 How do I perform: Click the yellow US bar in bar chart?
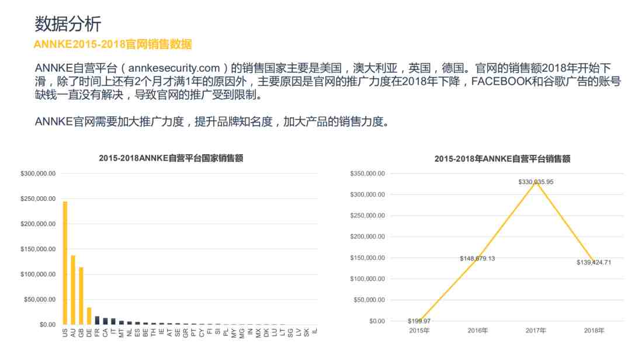tap(65, 263)
